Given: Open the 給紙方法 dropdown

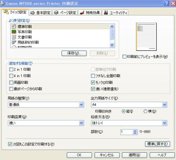Looking at the screenshot, I should click(x=129, y=123).
